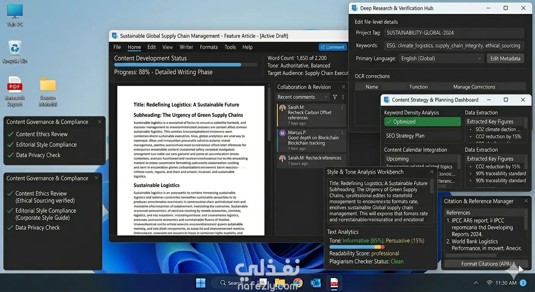The height and width of the screenshot is (292, 535).
Task: Click the Manage Corrections column header
Action: point(488,87)
